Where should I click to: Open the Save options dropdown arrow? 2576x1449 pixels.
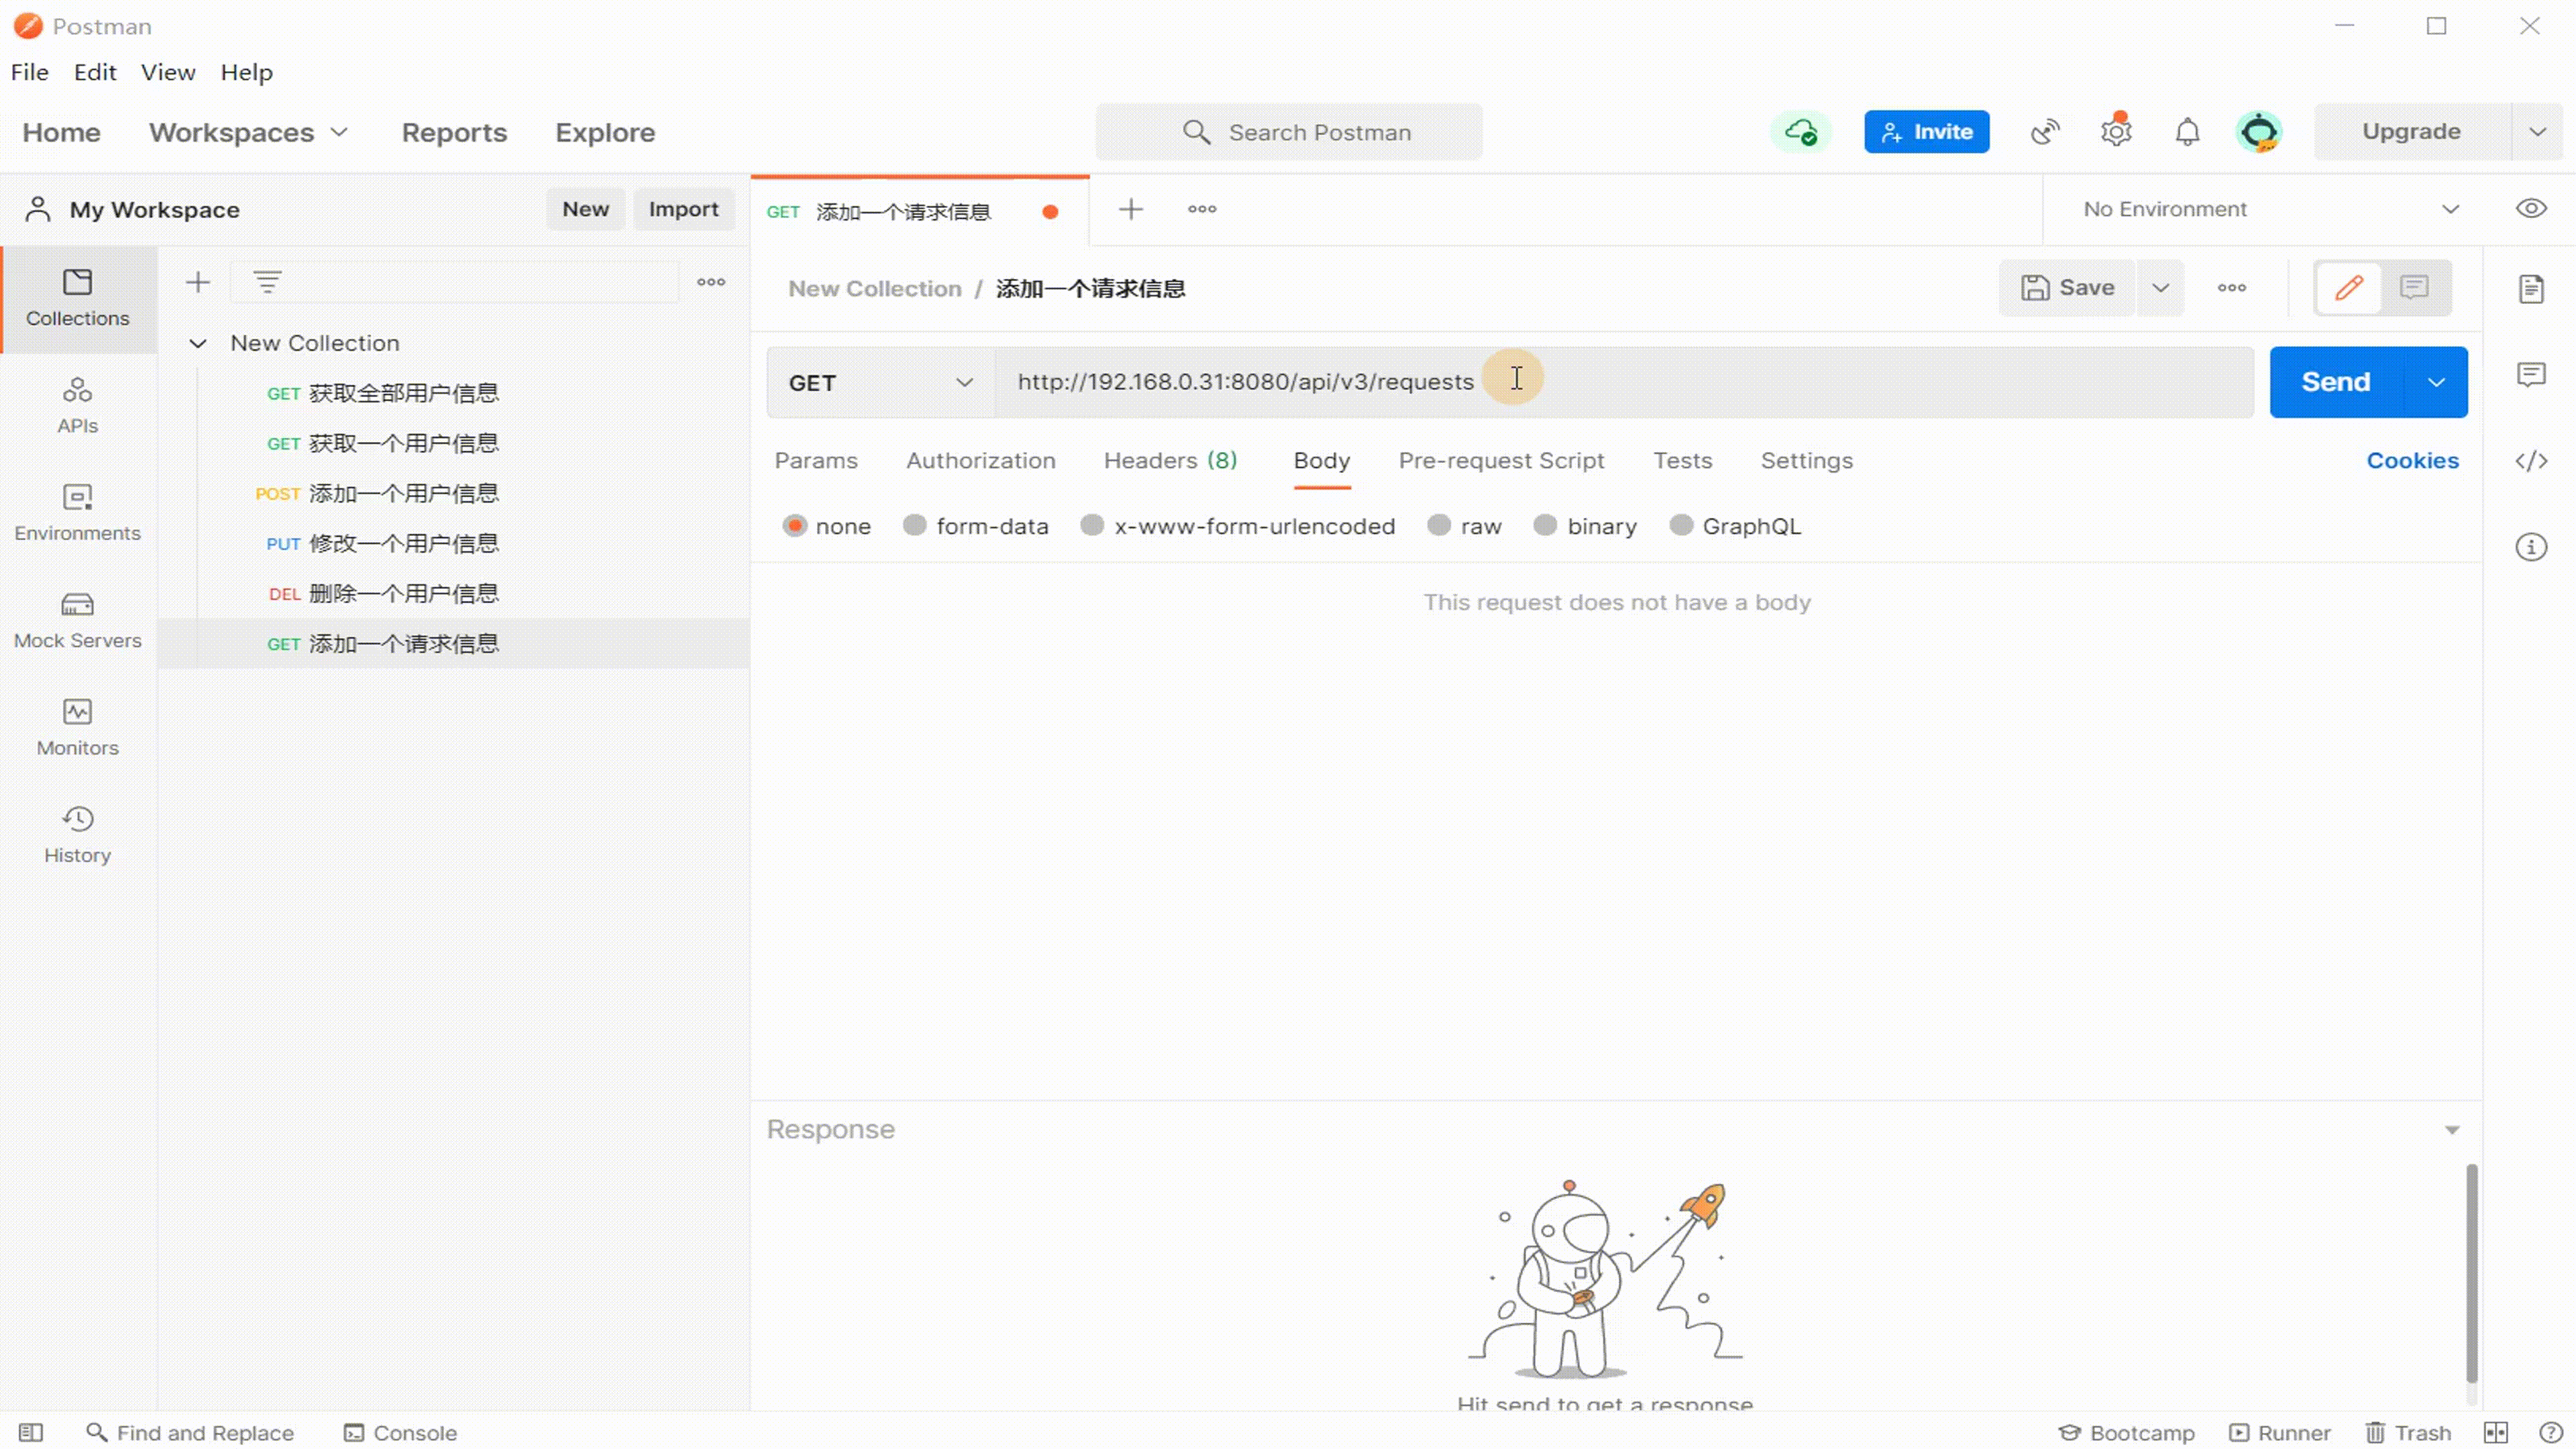[x=2160, y=288]
